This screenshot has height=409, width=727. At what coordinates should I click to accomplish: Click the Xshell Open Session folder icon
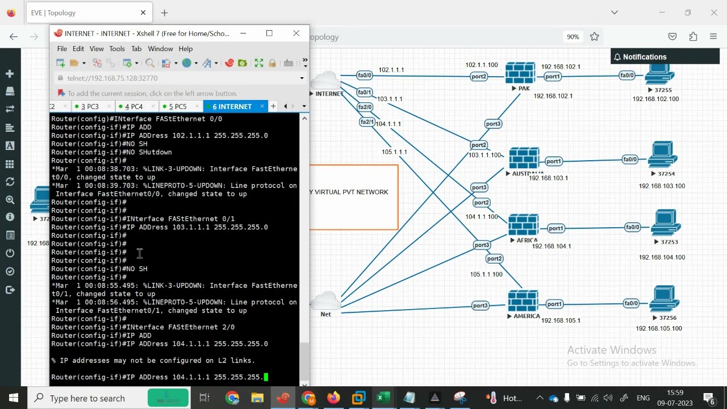(74, 63)
